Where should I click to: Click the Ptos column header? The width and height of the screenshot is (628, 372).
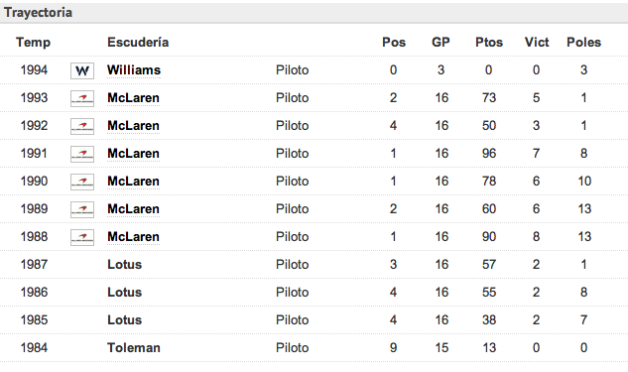[x=489, y=42]
